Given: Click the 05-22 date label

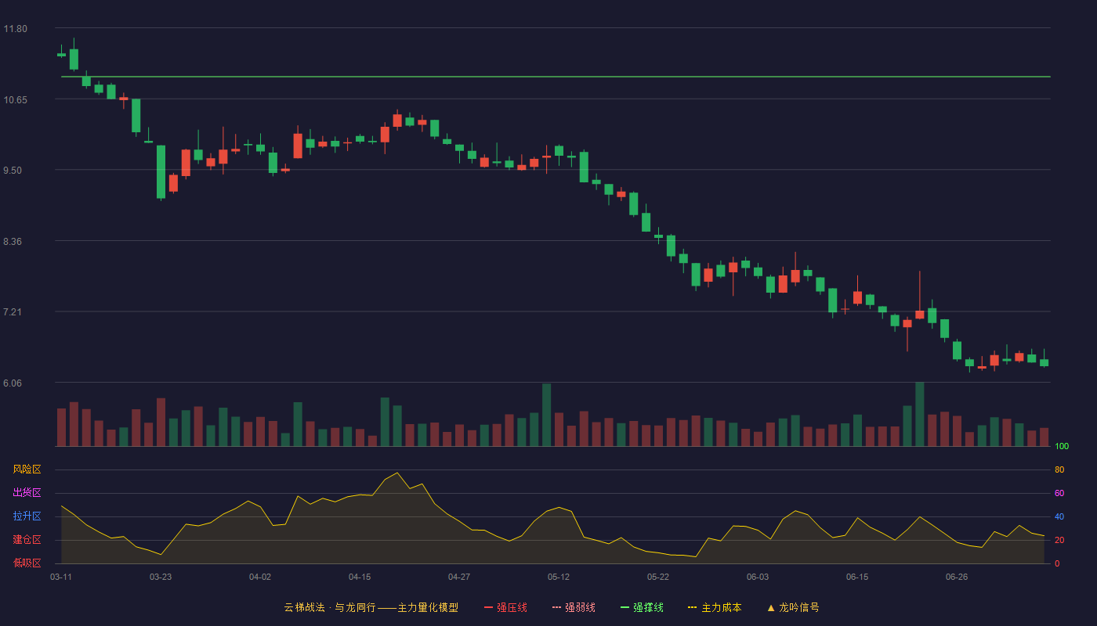Looking at the screenshot, I should (x=658, y=577).
